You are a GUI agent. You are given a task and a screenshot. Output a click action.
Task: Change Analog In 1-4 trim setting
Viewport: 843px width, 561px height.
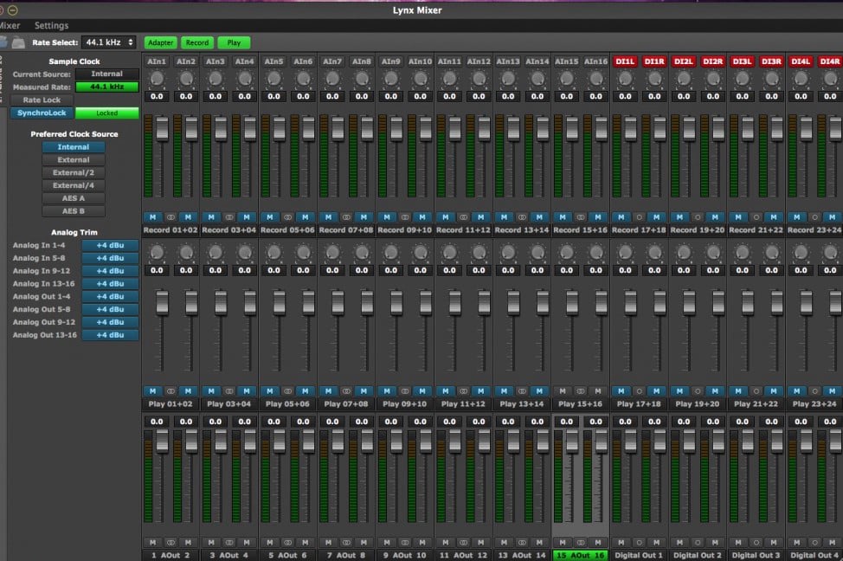(x=110, y=245)
